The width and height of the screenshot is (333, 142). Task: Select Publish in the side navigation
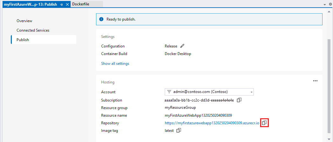tap(23, 40)
